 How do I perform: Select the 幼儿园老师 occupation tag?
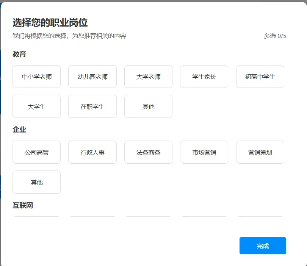point(92,76)
